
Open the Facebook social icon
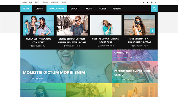pyautogui.click(x=144, y=3)
